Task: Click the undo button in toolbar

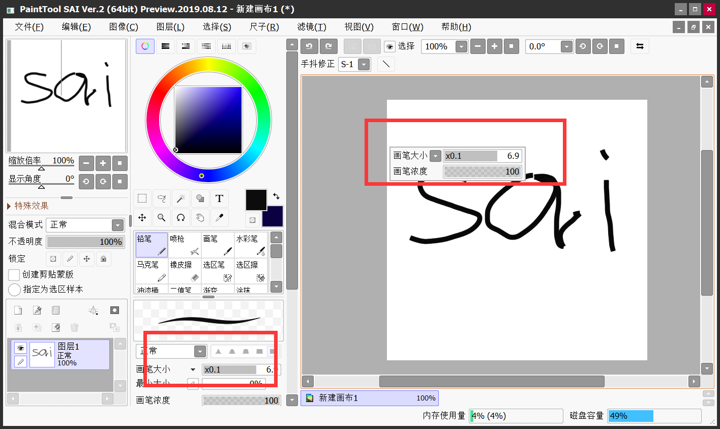Action: coord(309,46)
